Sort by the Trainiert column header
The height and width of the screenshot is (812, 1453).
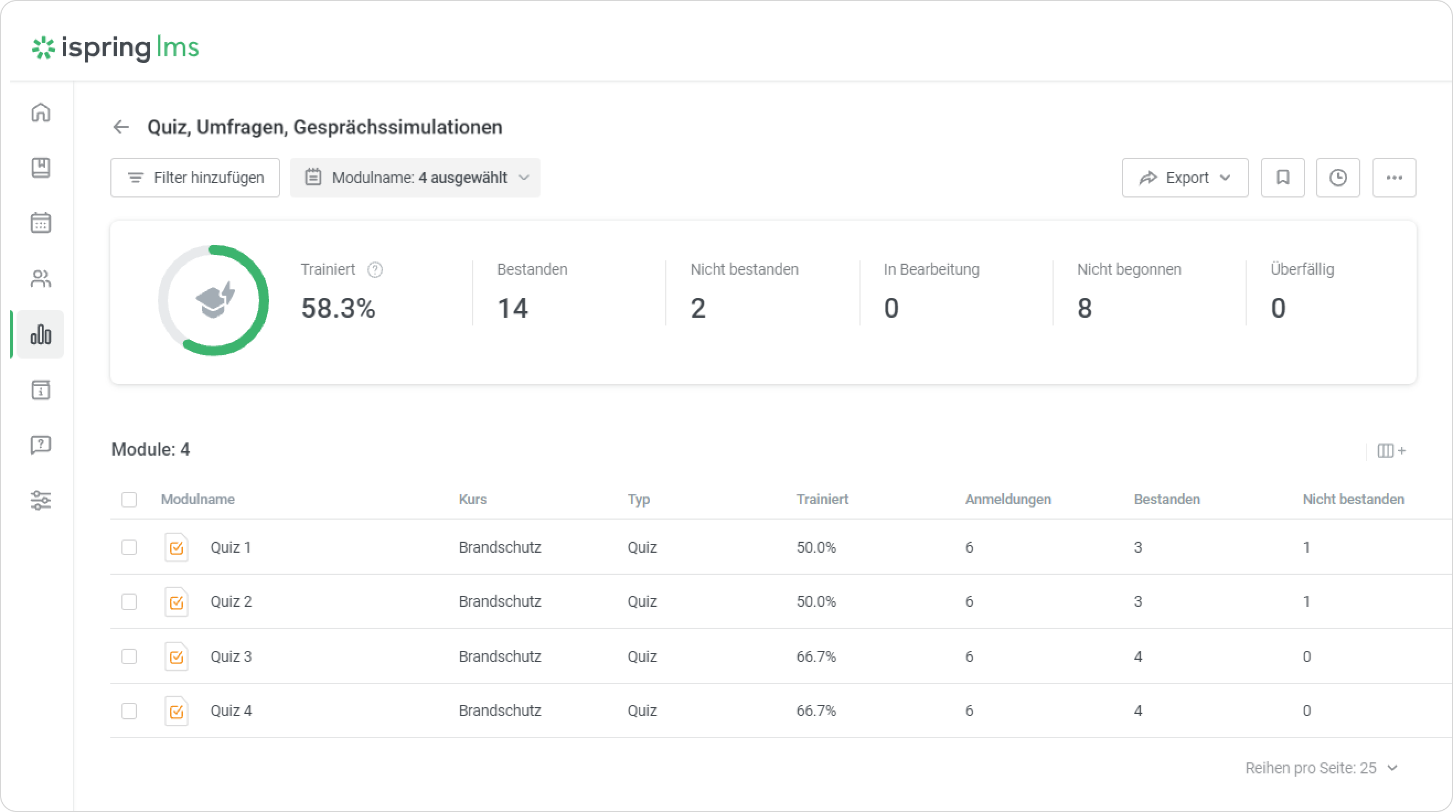822,500
